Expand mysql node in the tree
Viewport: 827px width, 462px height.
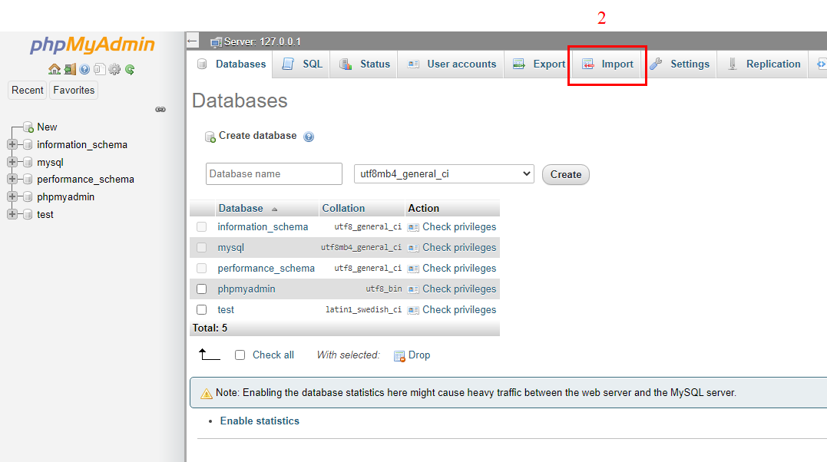[x=12, y=162]
